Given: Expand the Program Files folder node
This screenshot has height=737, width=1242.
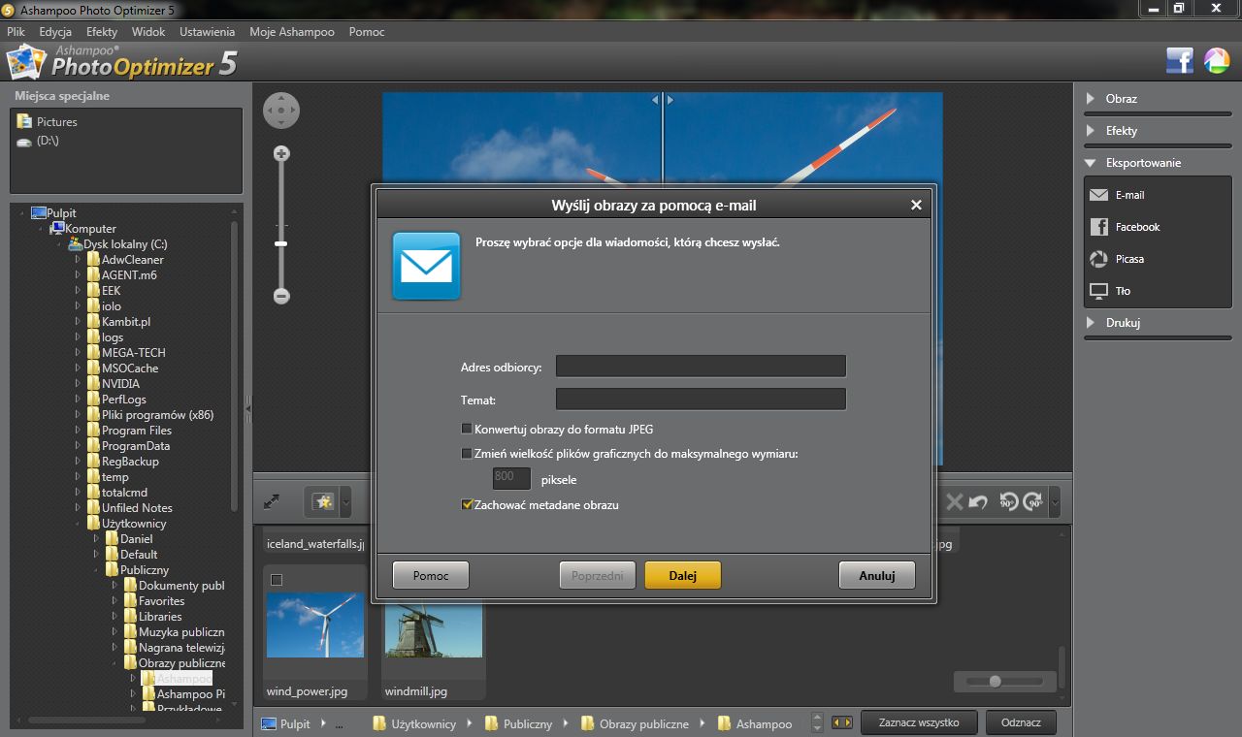Looking at the screenshot, I should coord(79,431).
